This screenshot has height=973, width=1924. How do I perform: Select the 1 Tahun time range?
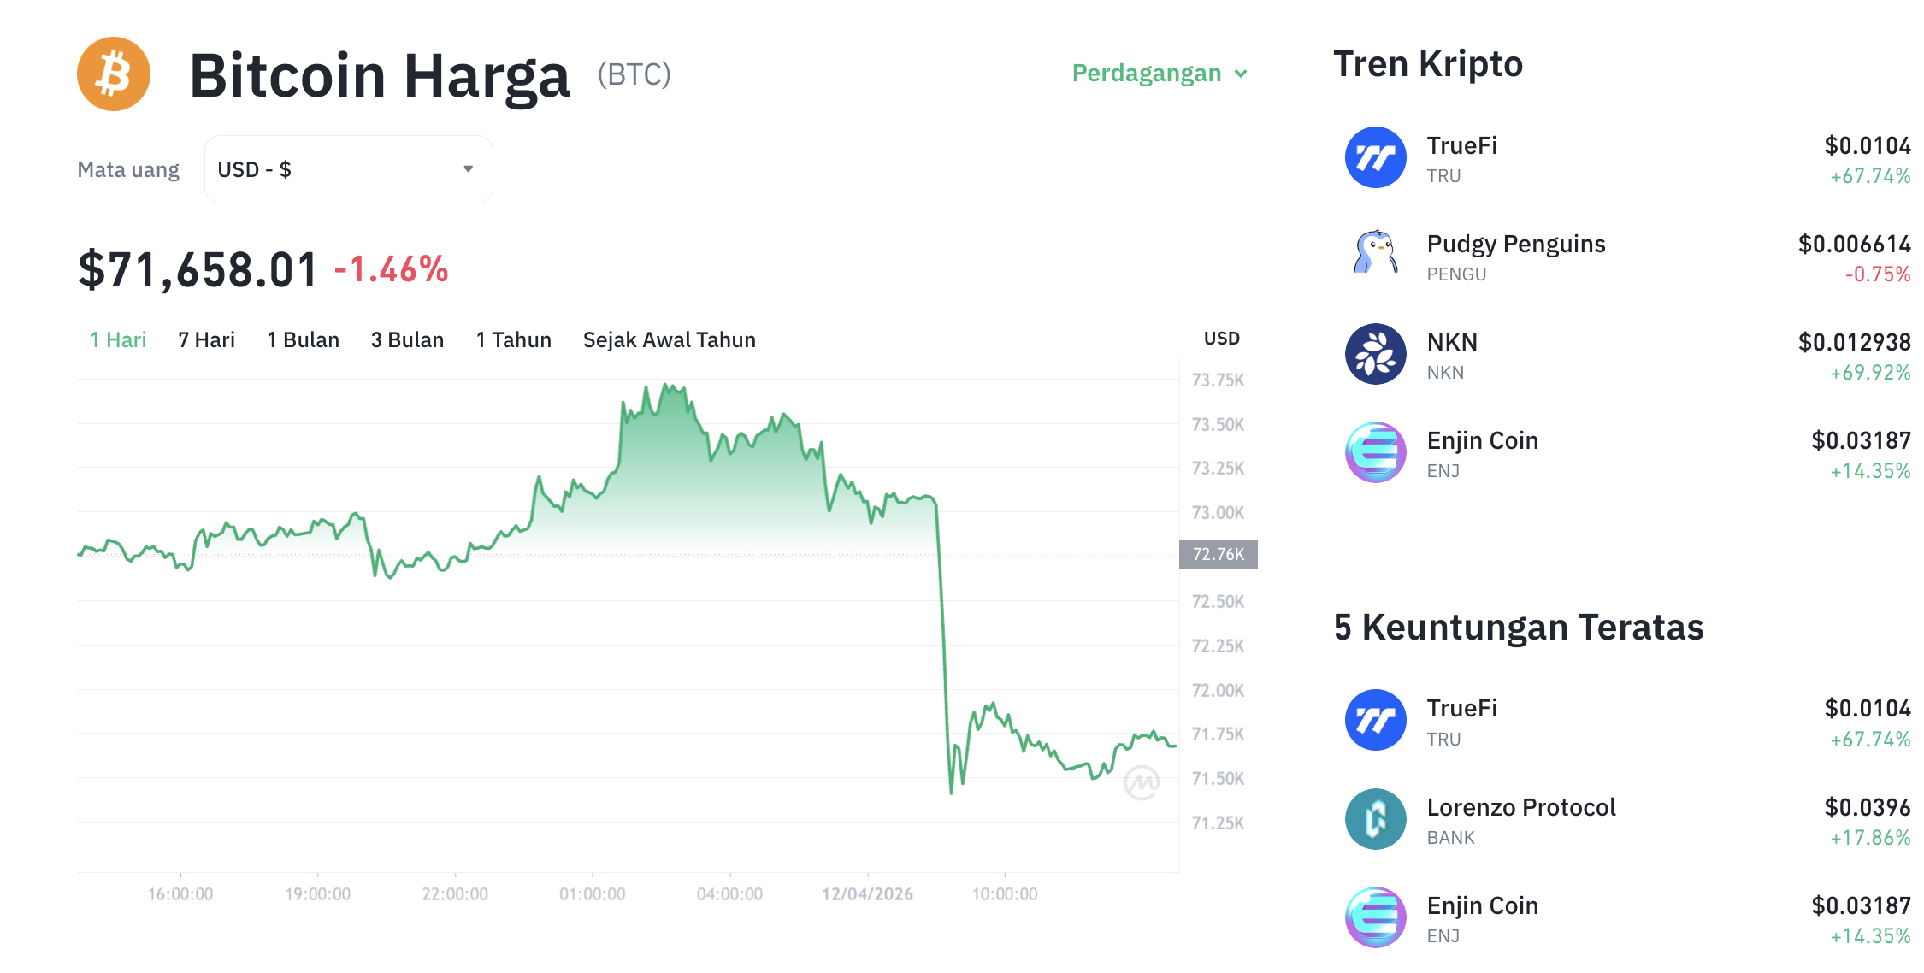tap(512, 339)
